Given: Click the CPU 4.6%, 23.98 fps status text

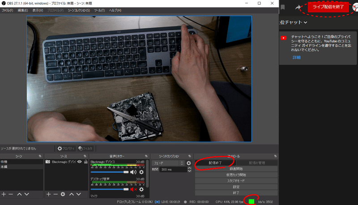Looking at the screenshot, I should tap(229, 202).
